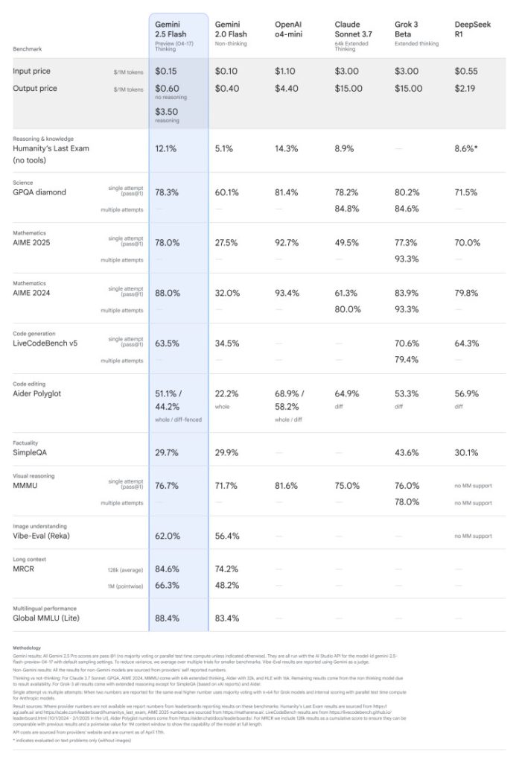Image resolution: width=519 pixels, height=763 pixels.
Task: Click the Gemini 2.0 Flash column header
Action: pyautogui.click(x=231, y=29)
